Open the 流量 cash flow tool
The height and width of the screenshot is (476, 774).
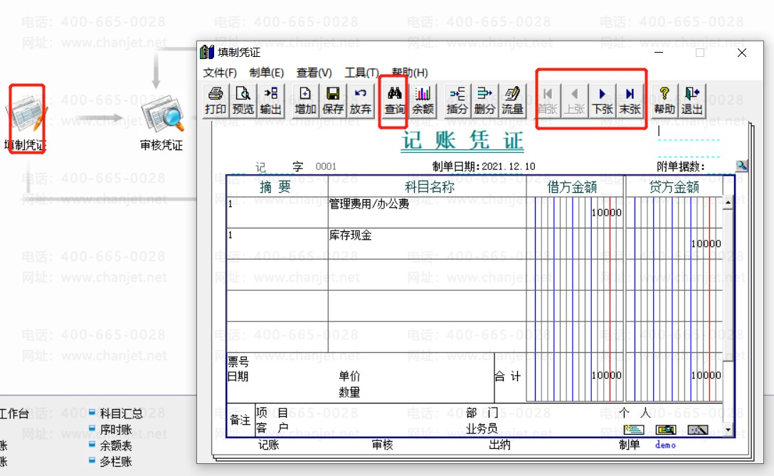512,101
